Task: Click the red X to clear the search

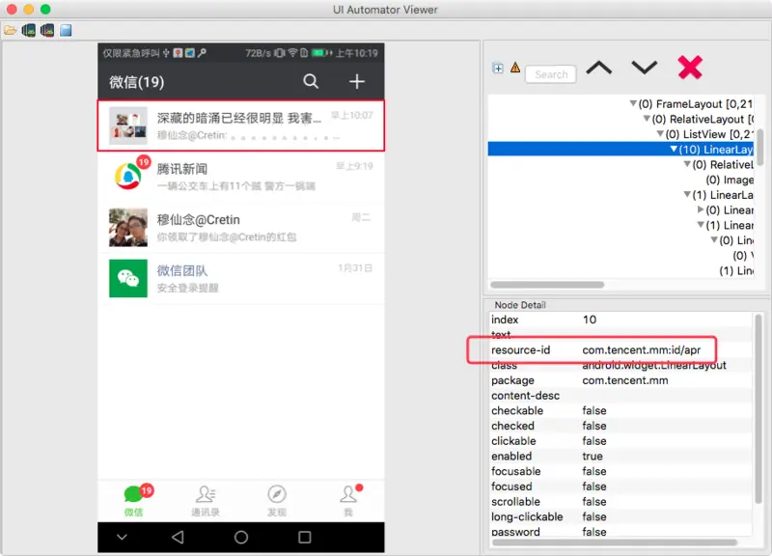Action: pyautogui.click(x=689, y=67)
